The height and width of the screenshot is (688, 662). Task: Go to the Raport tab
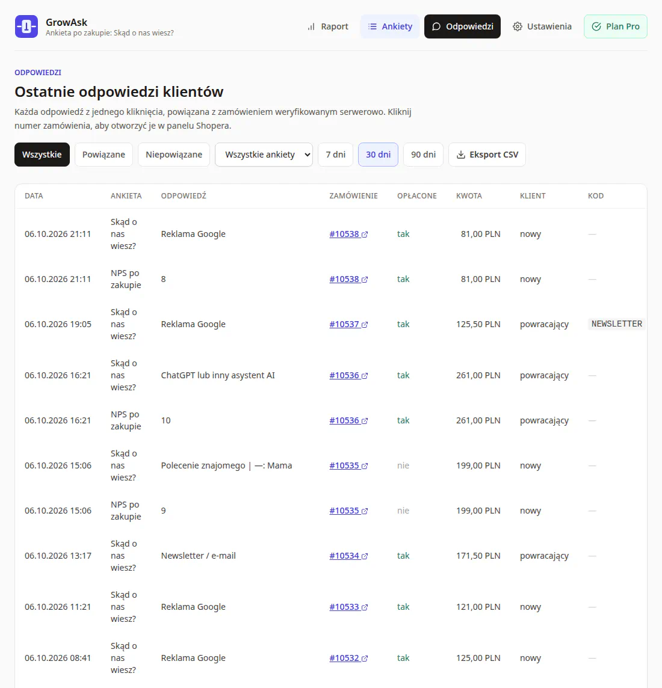[327, 26]
